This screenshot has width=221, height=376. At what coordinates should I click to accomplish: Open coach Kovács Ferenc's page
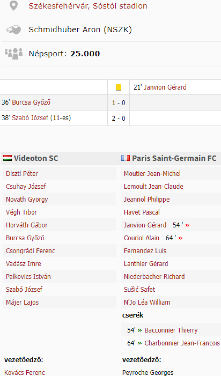tap(24, 373)
